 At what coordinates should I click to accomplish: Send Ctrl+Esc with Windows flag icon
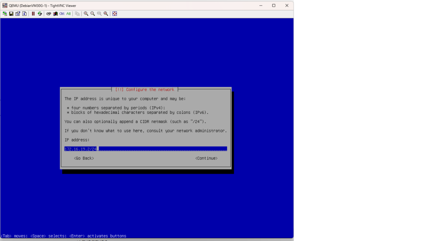tap(55, 14)
